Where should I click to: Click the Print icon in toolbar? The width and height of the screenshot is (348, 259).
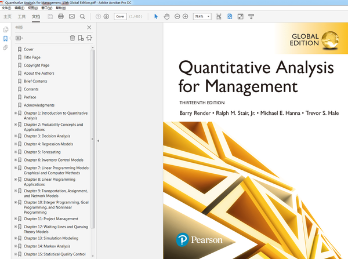pyautogui.click(x=61, y=16)
